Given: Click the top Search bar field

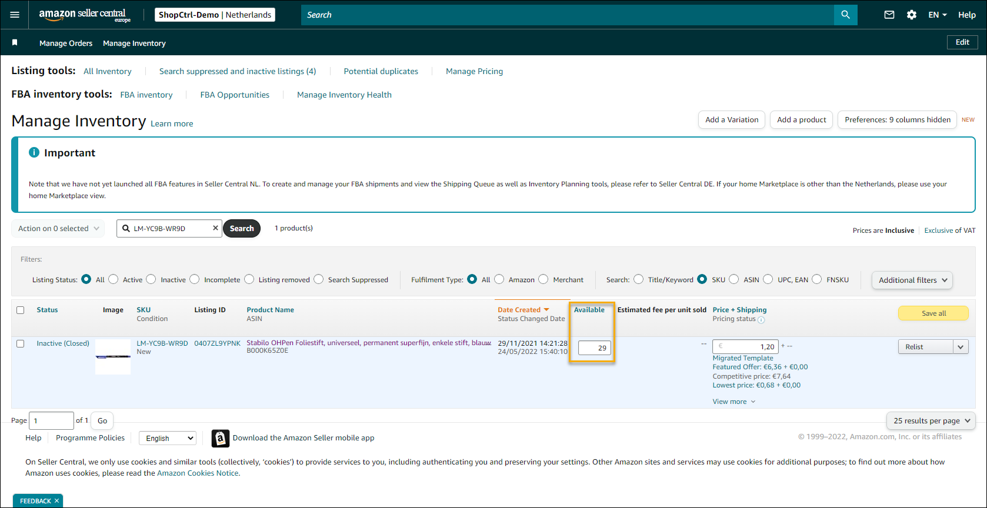Looking at the screenshot, I should point(568,15).
